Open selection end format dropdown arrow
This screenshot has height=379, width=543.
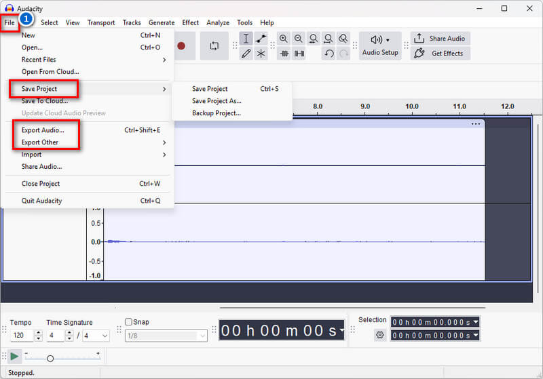point(476,335)
